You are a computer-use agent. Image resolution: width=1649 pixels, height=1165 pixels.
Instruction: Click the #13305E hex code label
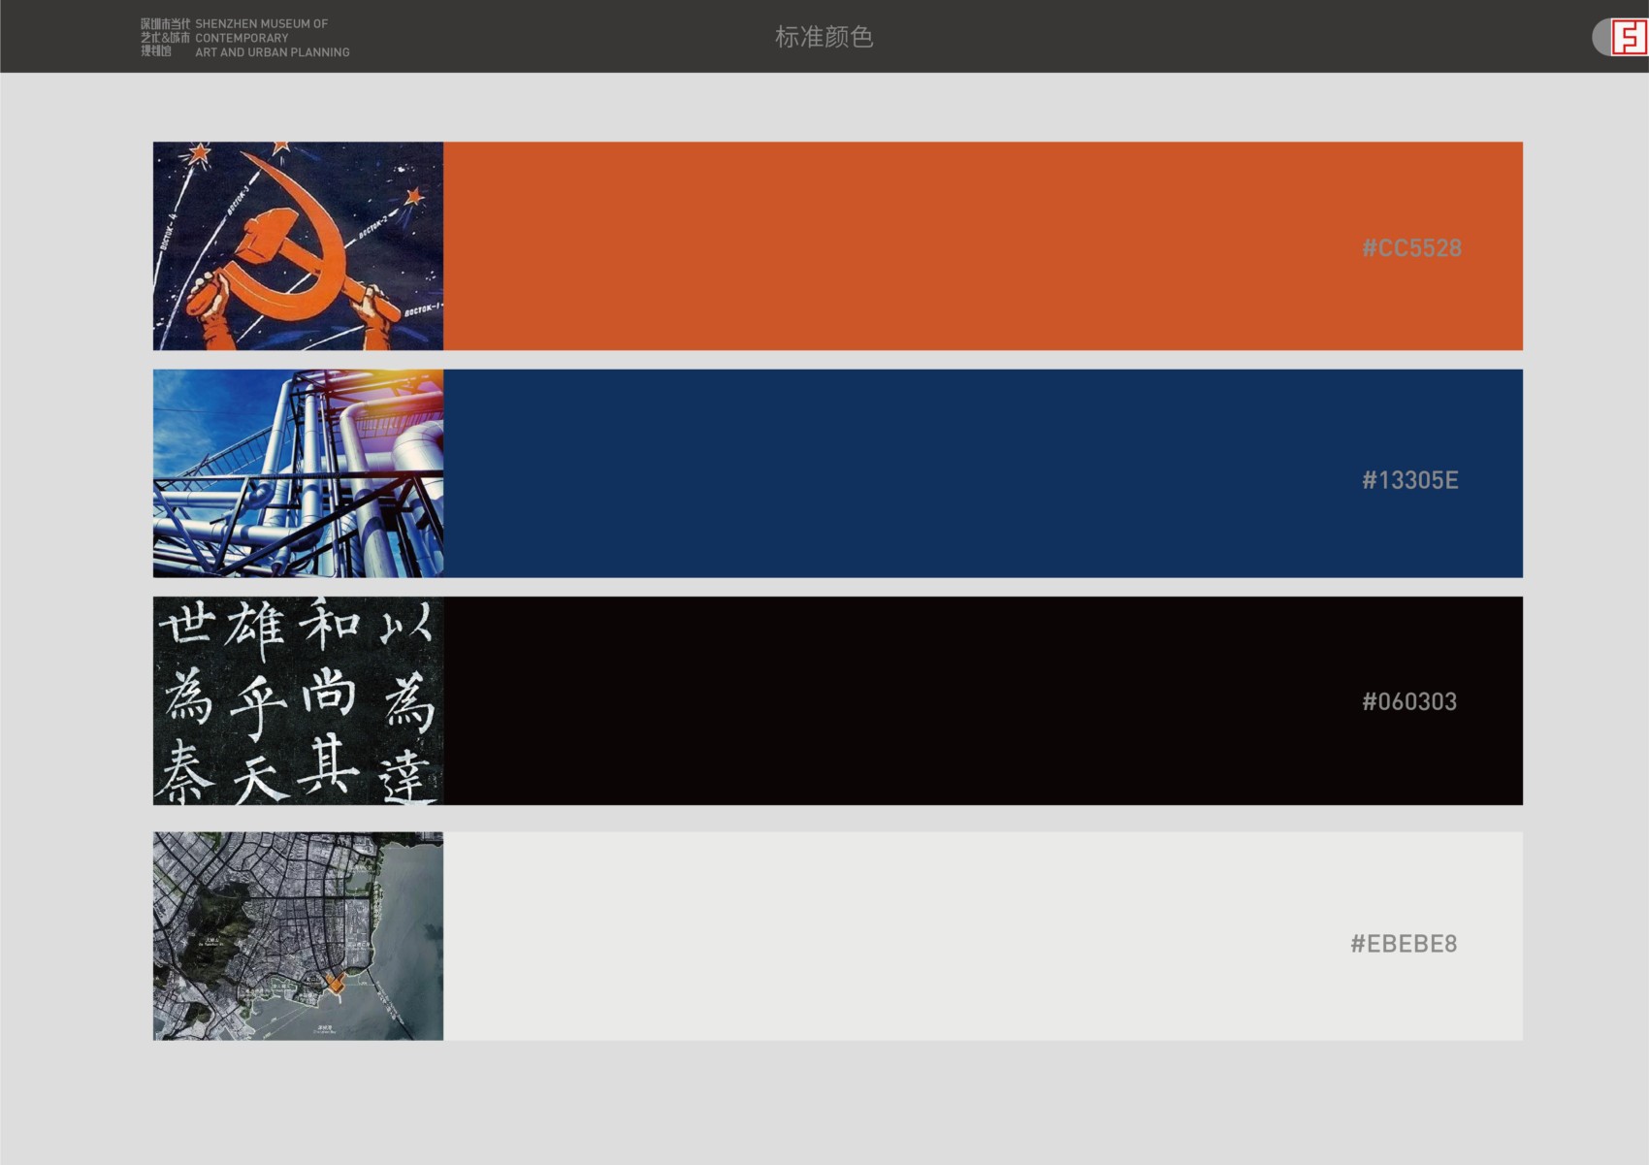point(1410,480)
